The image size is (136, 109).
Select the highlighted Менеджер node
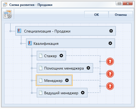pyautogui.click(x=54, y=80)
